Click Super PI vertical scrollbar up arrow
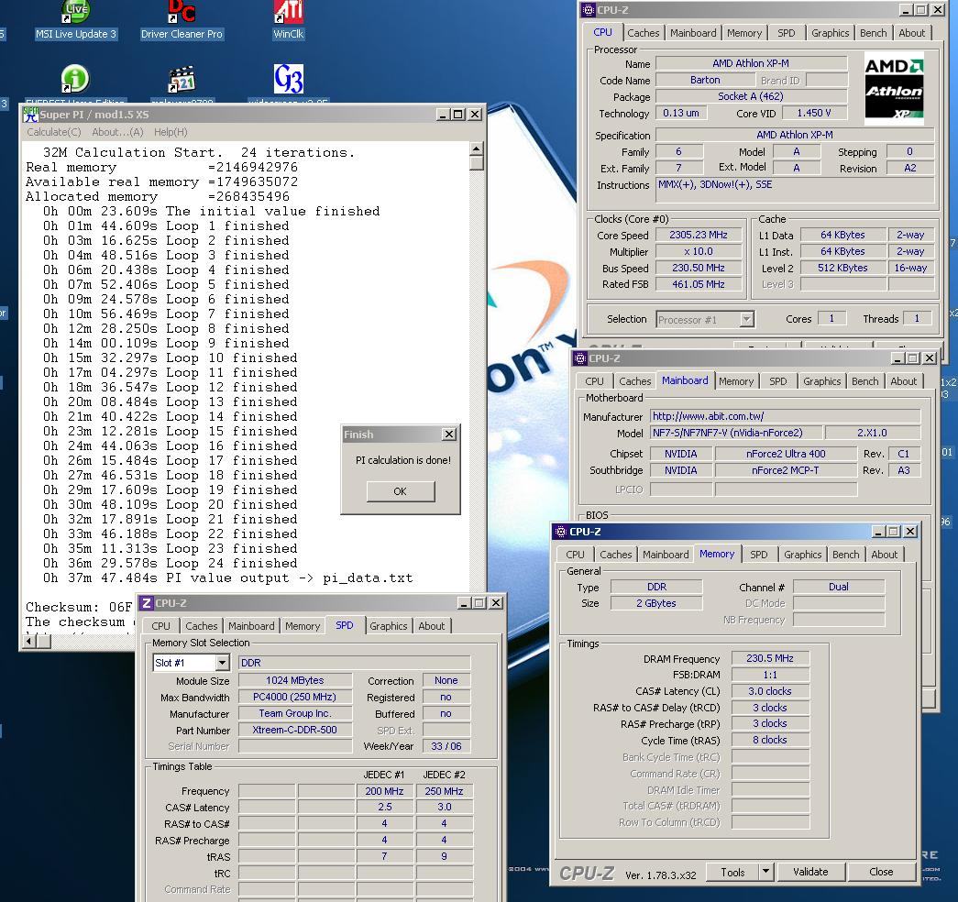The image size is (958, 902). point(477,148)
